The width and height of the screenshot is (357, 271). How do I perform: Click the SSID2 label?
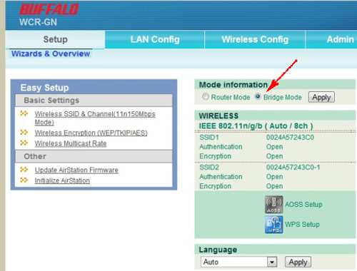click(209, 168)
